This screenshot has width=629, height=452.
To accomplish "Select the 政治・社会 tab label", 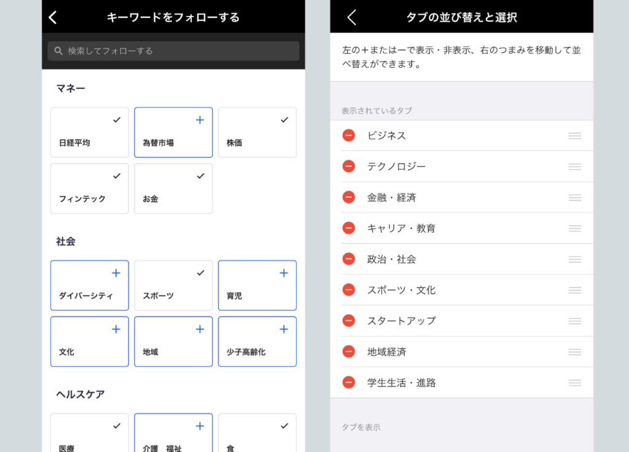I will point(391,259).
